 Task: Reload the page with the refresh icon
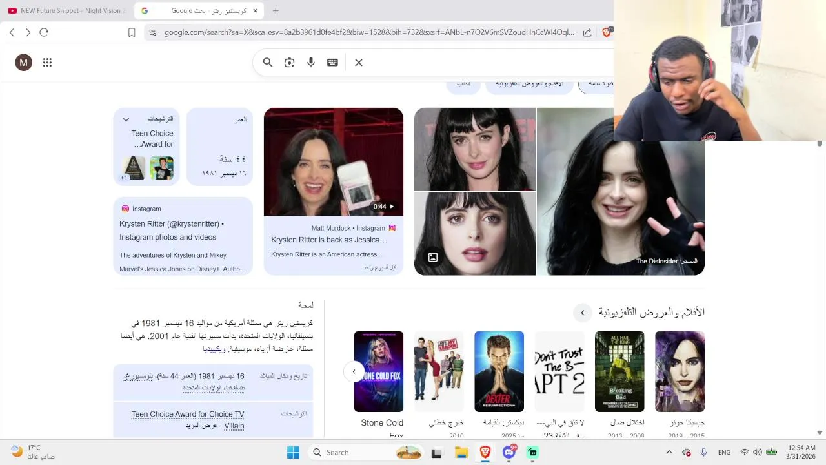coord(44,32)
